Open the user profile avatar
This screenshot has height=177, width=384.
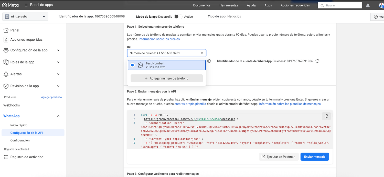pyautogui.click(x=381, y=5)
